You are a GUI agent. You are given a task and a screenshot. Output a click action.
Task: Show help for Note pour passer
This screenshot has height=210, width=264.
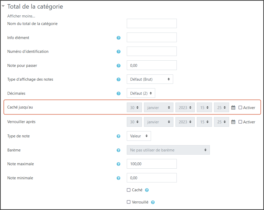coord(118,66)
